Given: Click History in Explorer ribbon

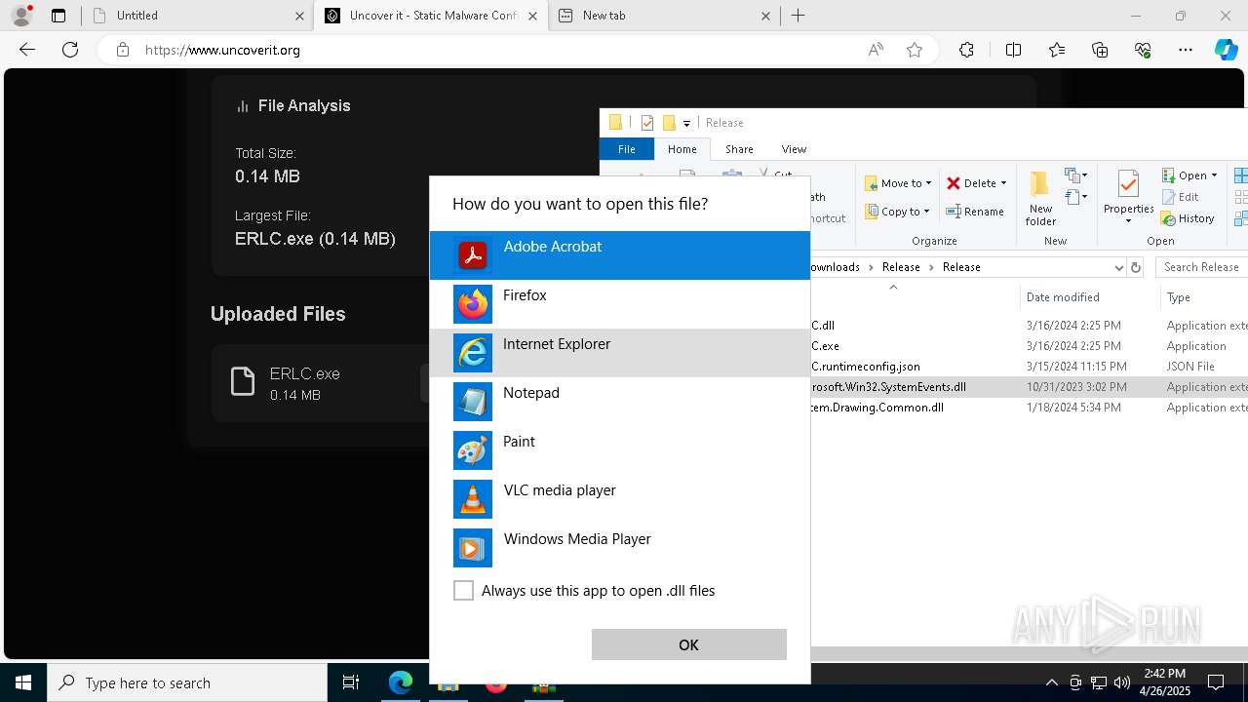Looking at the screenshot, I should coord(1188,218).
